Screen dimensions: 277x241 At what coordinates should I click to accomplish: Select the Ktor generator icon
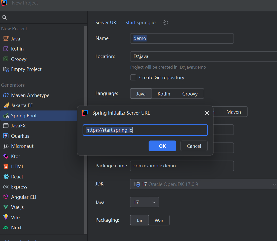coord(6,156)
